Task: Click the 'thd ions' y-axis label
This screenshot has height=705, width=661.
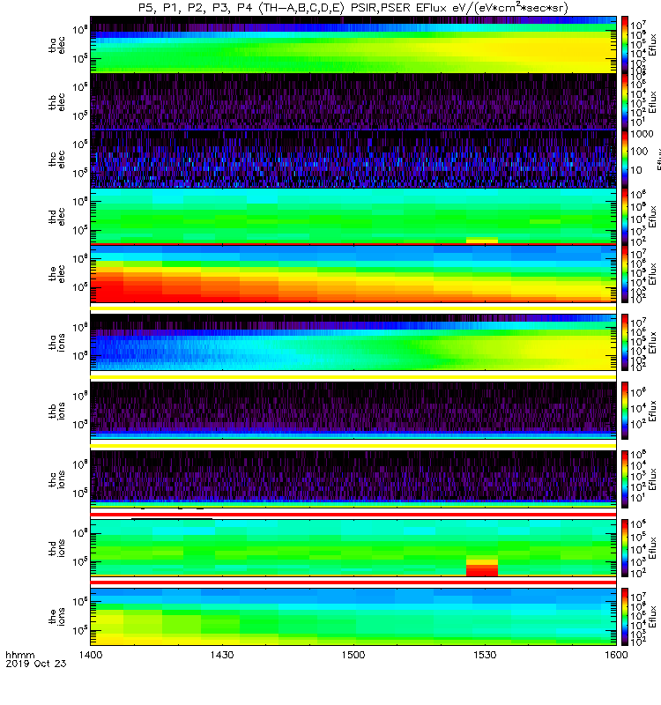Action: 56,548
